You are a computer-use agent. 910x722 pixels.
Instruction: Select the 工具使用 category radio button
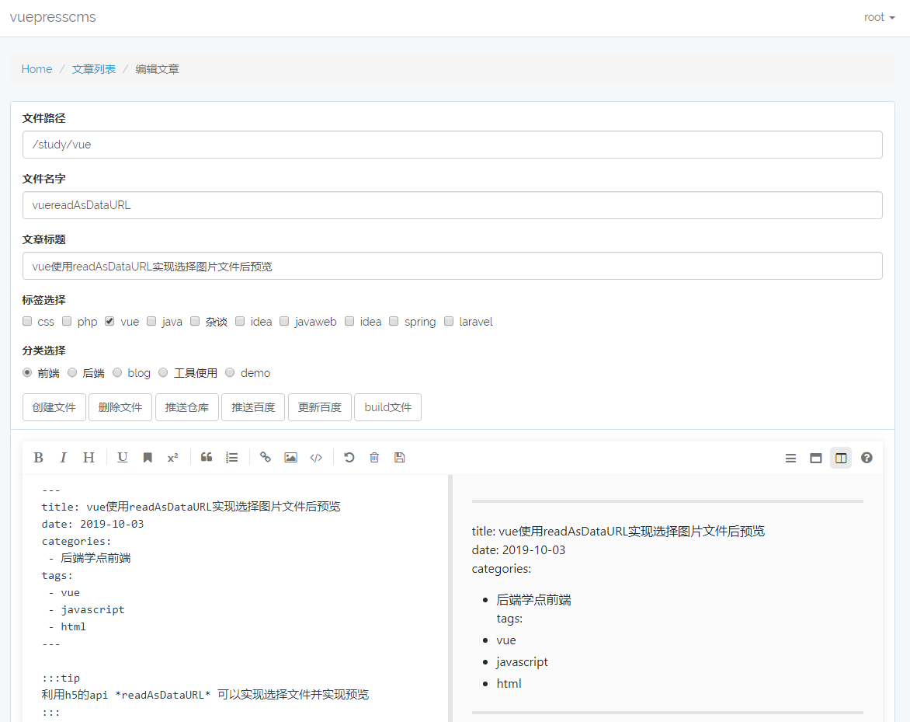[x=163, y=372]
